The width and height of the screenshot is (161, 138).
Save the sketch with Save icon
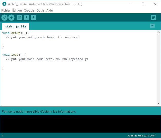(x=33, y=17)
